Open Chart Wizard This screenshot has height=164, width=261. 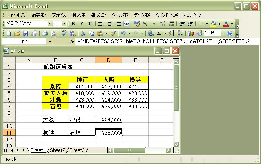191,33
